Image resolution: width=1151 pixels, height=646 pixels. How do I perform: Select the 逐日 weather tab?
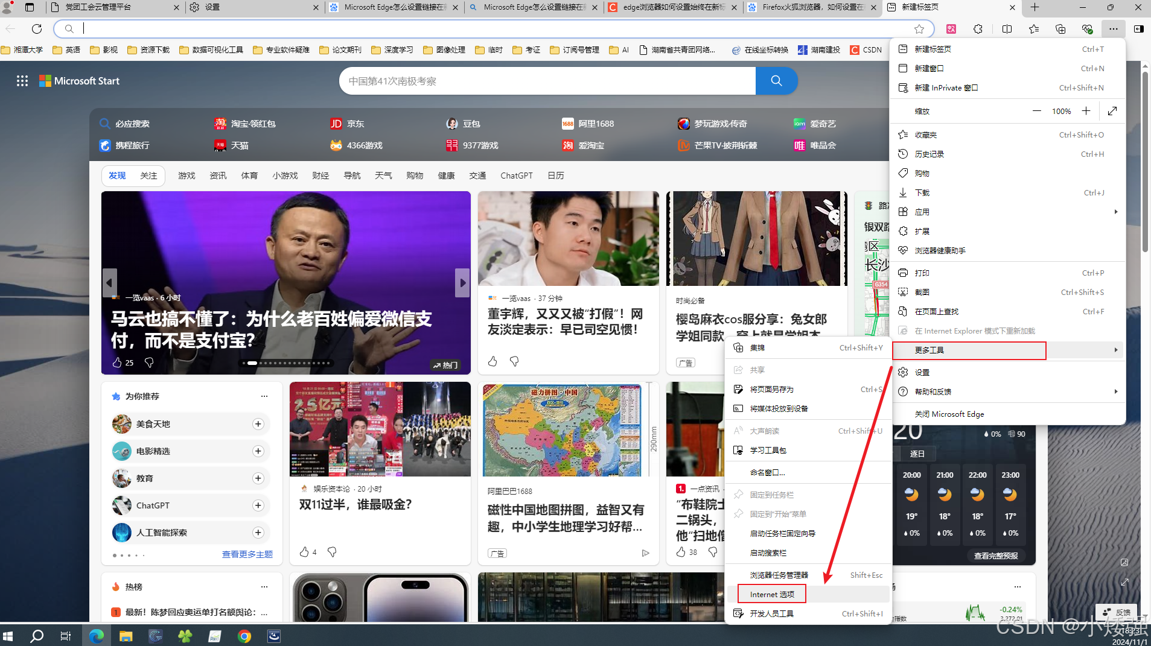pyautogui.click(x=917, y=454)
